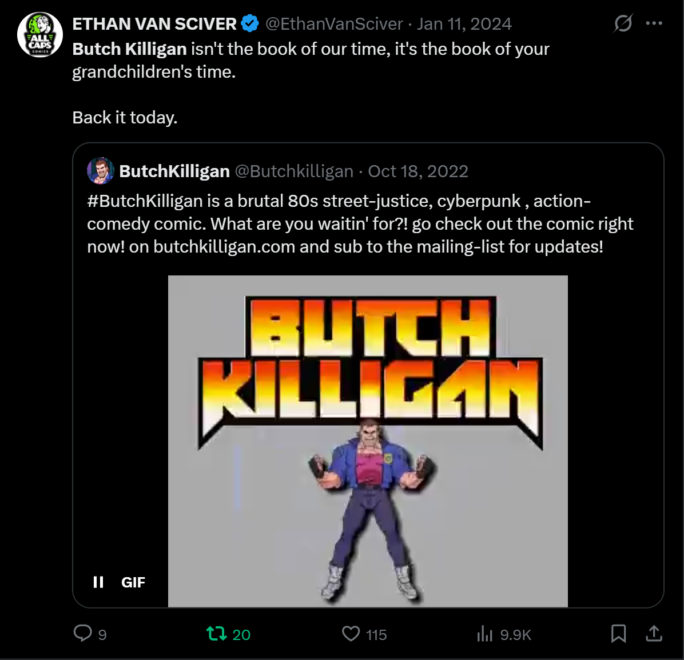The width and height of the screenshot is (684, 660).
Task: Click the @Butchkilligan handle in quote
Action: (x=294, y=171)
